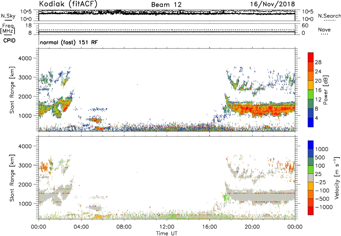Click the "12:00" time axis label
Screen dimensions: 341x236
(x=167, y=227)
